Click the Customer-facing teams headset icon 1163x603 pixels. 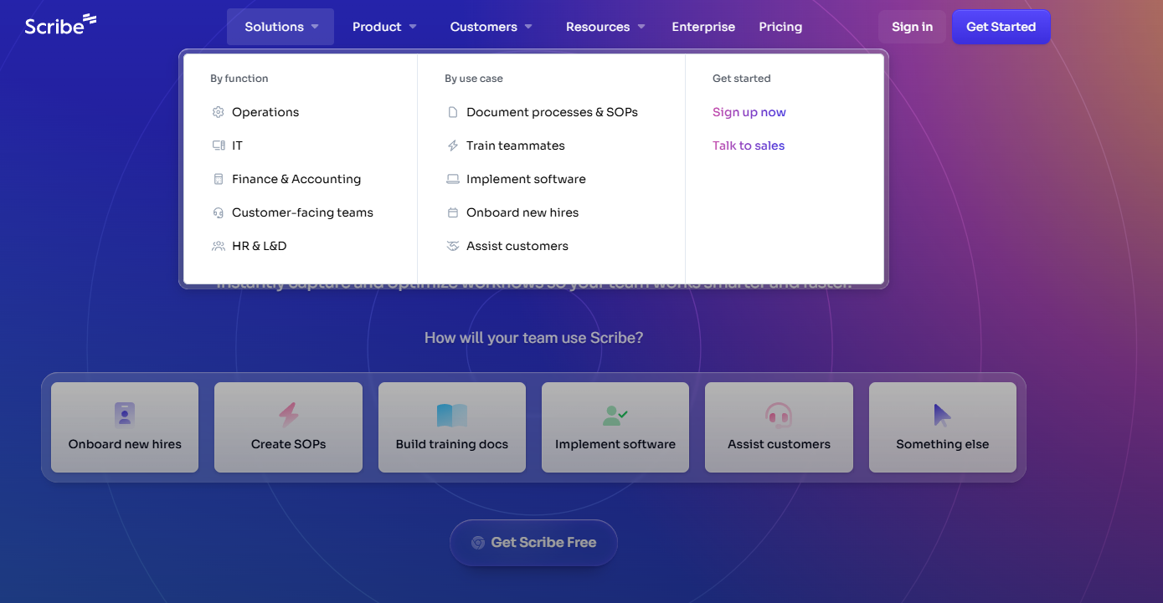219,212
